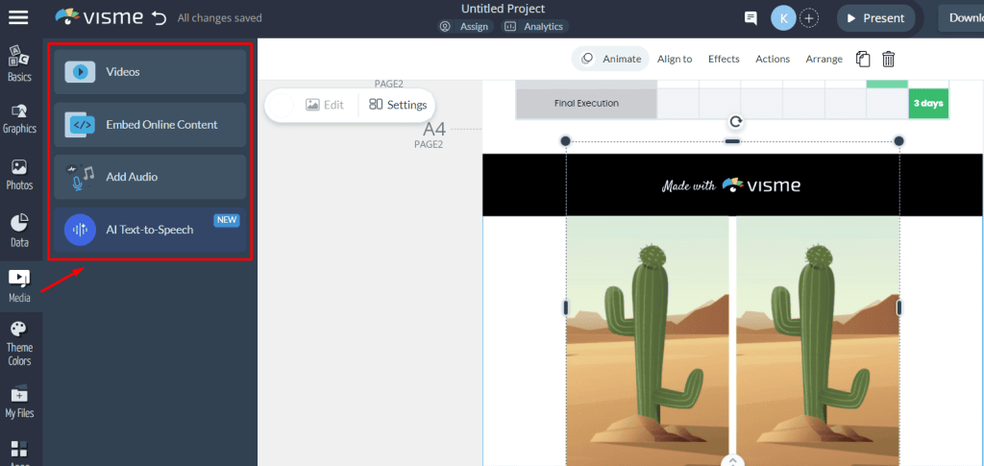
Task: Open the Graphics sidebar panel
Action: click(x=19, y=119)
